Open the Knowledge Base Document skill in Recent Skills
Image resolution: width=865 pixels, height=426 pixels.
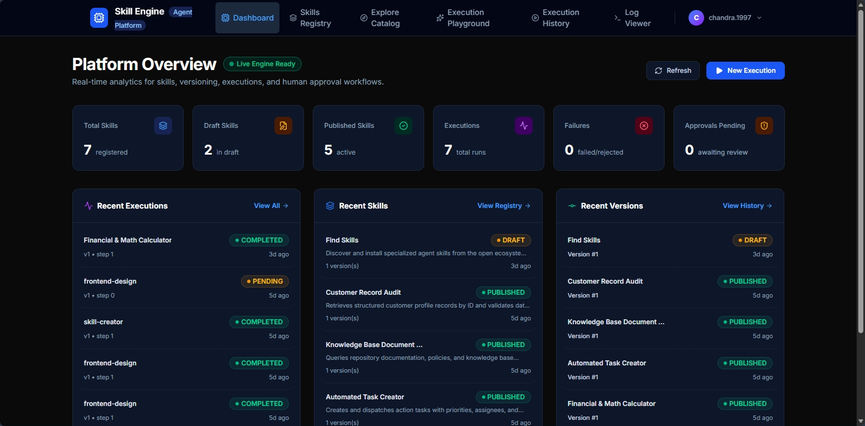(x=428, y=357)
